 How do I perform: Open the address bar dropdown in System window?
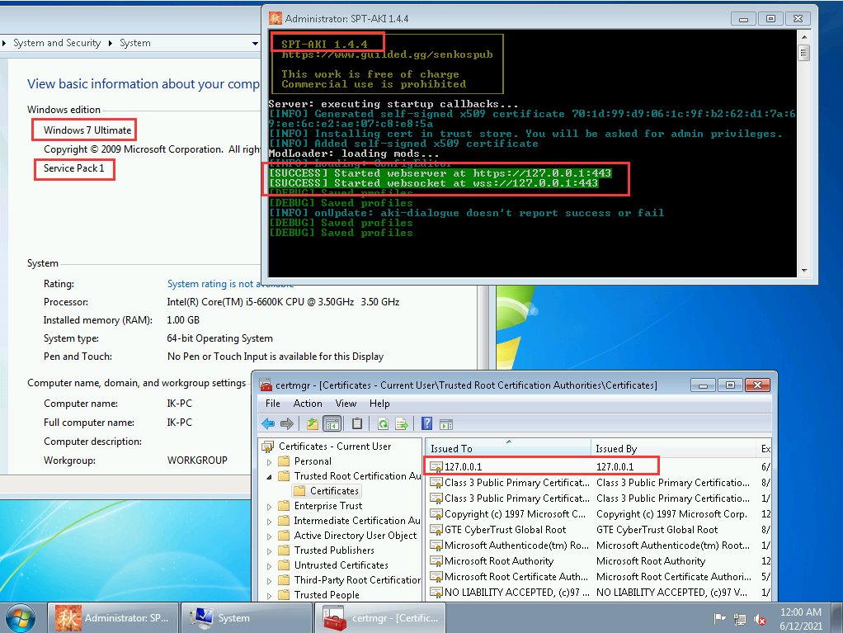tap(255, 43)
